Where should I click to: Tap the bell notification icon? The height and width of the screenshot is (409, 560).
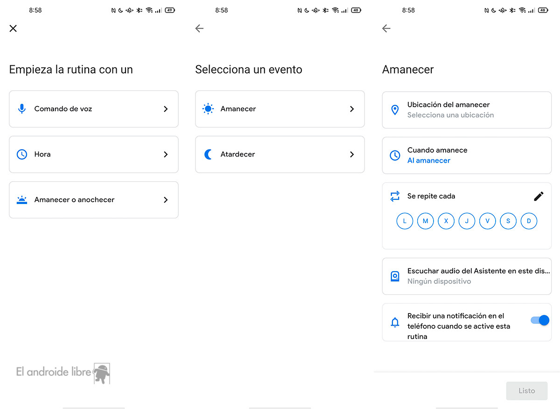pos(395,322)
